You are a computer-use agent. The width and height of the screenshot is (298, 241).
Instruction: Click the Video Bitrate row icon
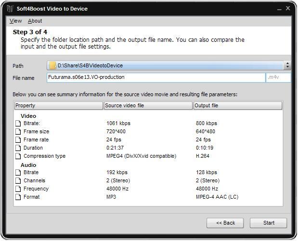click(18, 124)
